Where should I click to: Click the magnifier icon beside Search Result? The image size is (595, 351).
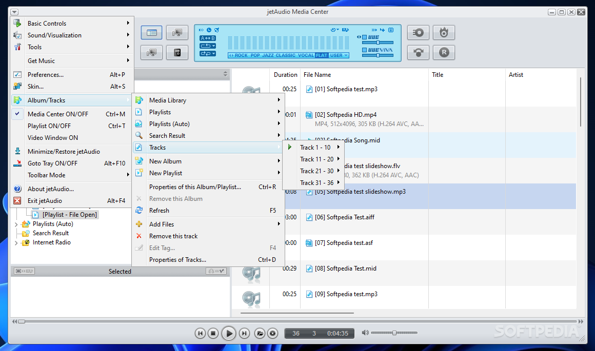[x=140, y=135]
